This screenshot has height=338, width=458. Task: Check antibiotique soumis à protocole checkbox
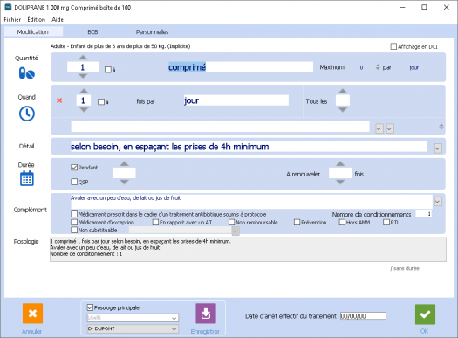click(x=74, y=214)
